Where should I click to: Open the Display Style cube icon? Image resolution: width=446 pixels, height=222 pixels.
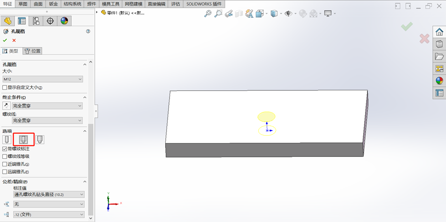pos(274,14)
